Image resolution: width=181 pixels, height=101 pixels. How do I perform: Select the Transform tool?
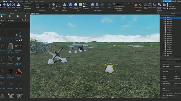(18, 5)
